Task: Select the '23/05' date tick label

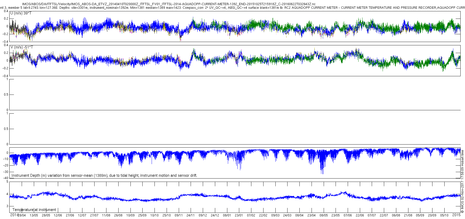Action: pyautogui.click(x=336, y=215)
